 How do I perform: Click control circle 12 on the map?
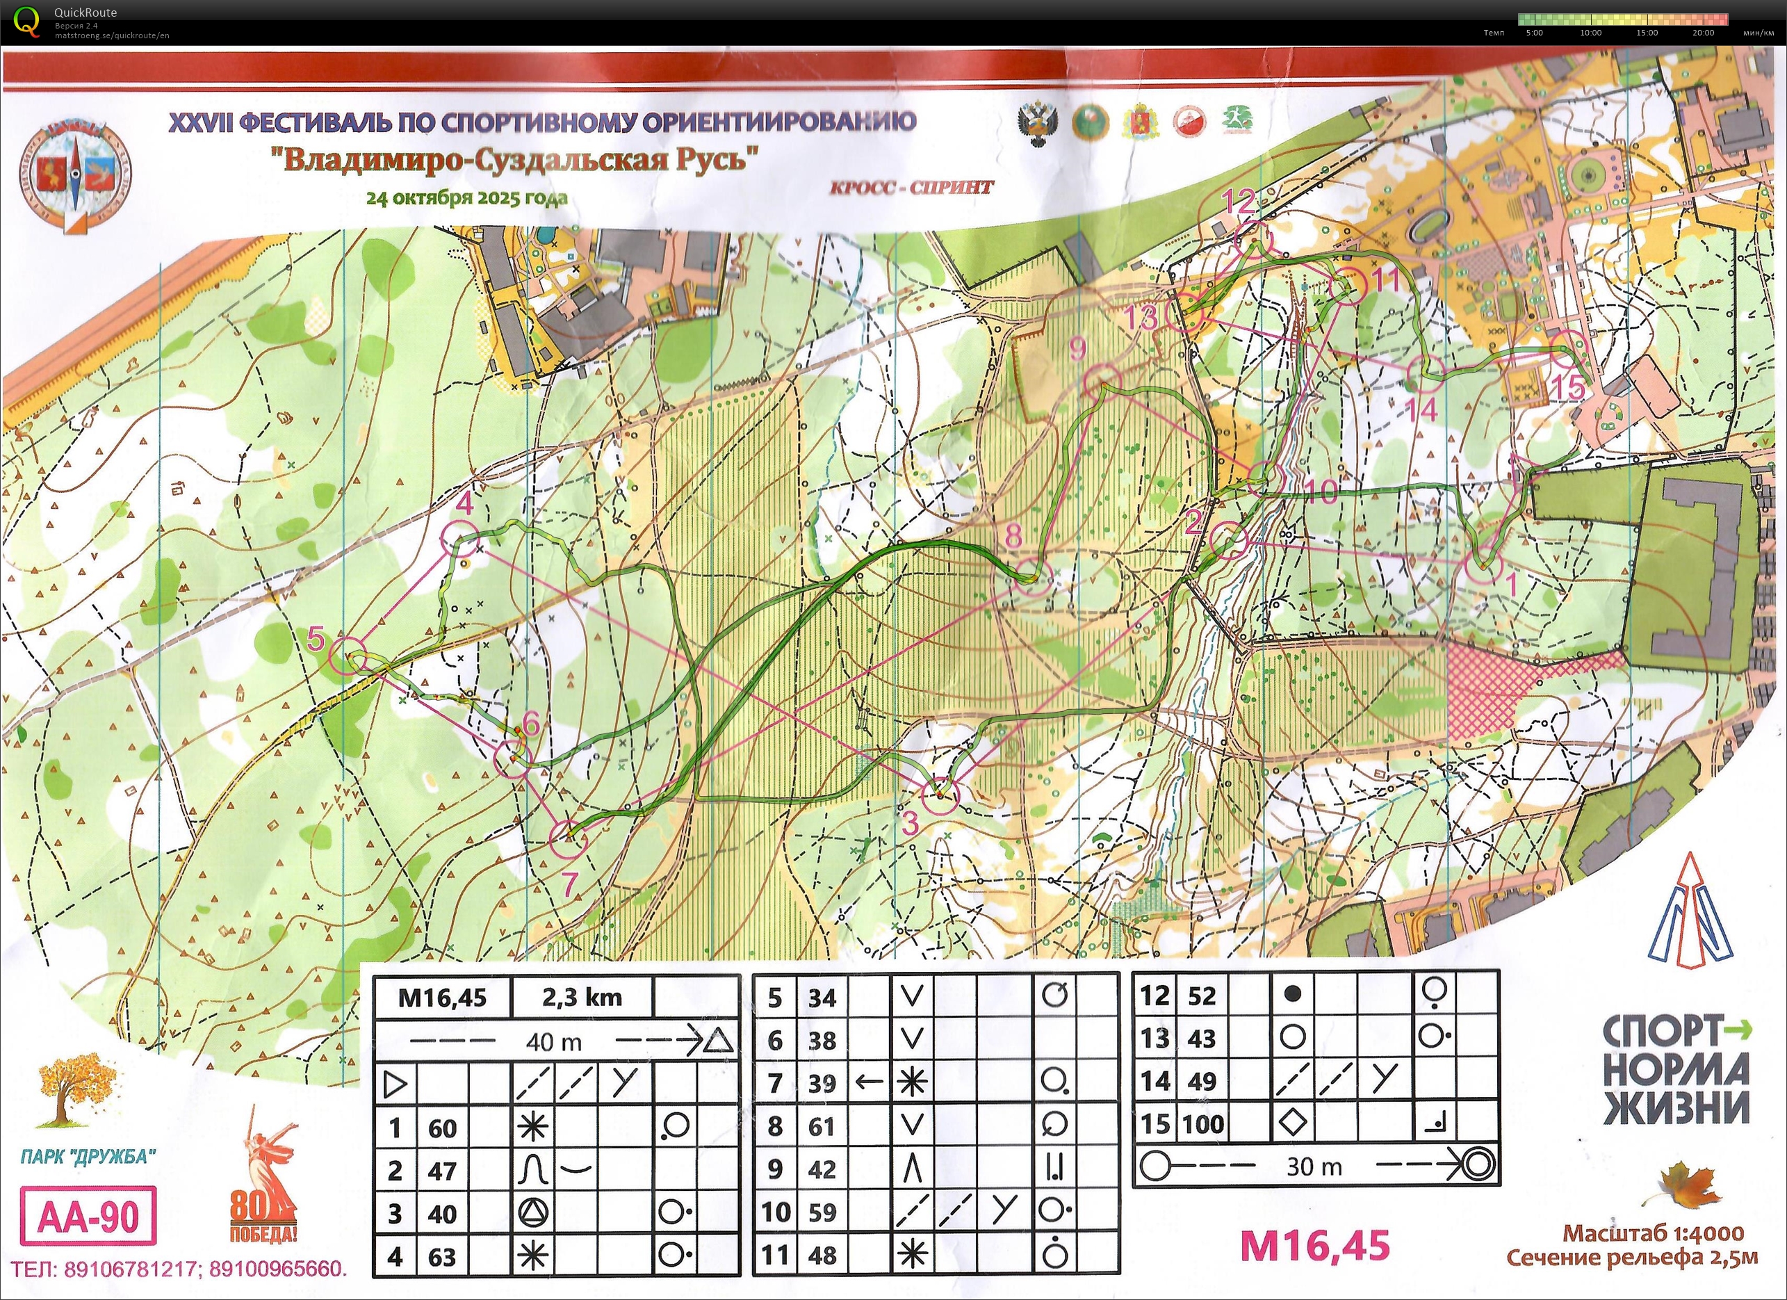pyautogui.click(x=1254, y=238)
